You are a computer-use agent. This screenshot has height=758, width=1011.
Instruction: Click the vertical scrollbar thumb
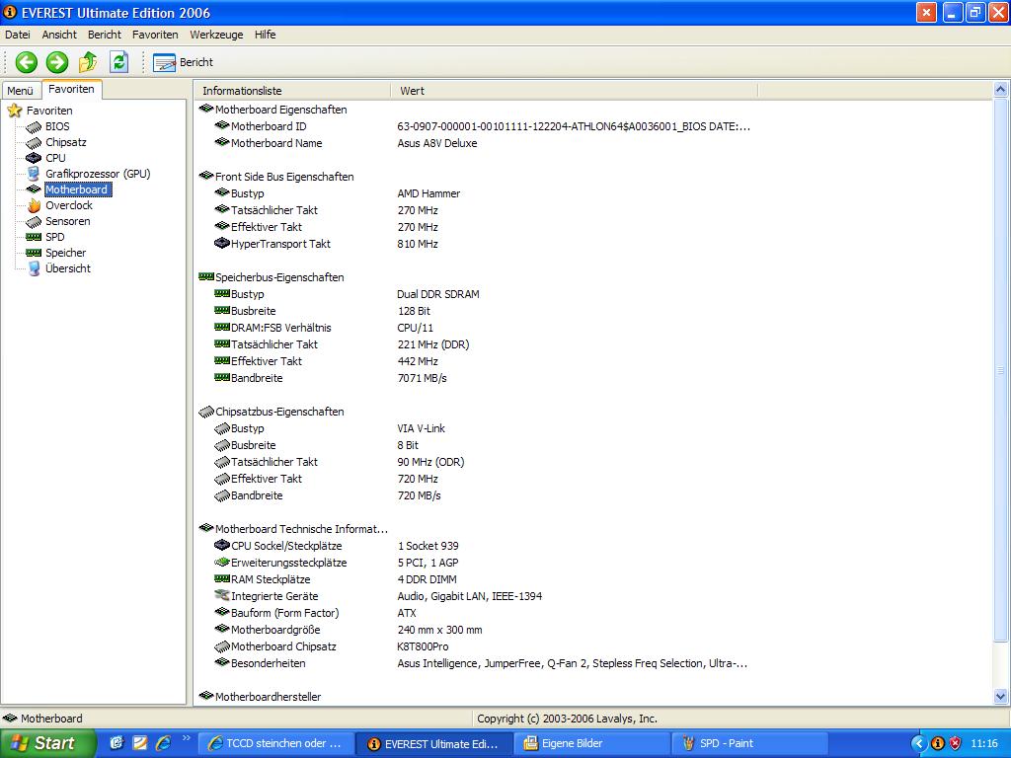click(x=1001, y=369)
